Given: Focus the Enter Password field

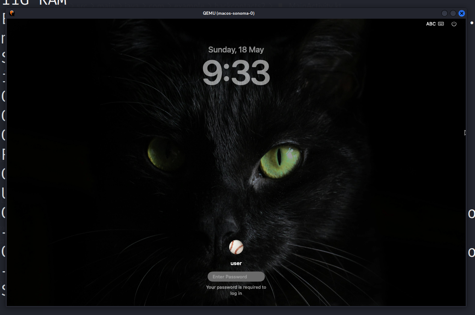Looking at the screenshot, I should click(x=236, y=277).
